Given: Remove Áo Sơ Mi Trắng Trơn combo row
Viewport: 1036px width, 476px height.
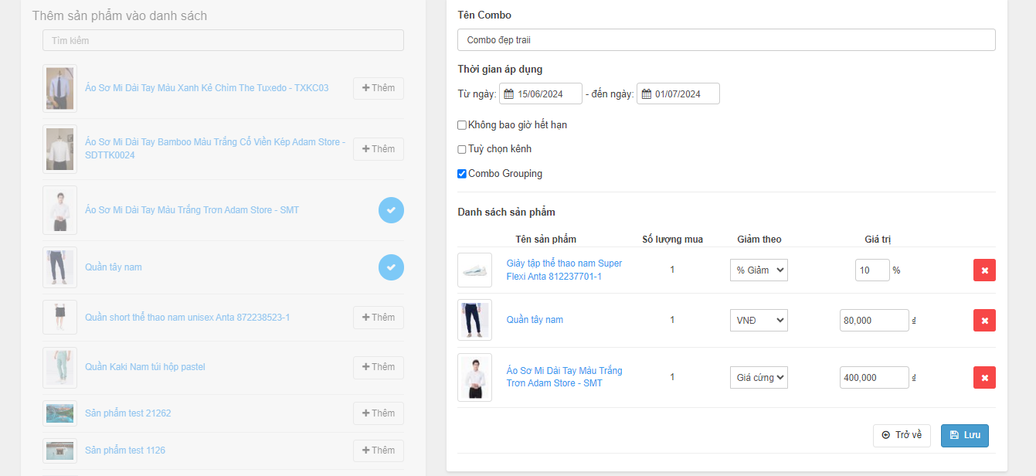Looking at the screenshot, I should (984, 377).
